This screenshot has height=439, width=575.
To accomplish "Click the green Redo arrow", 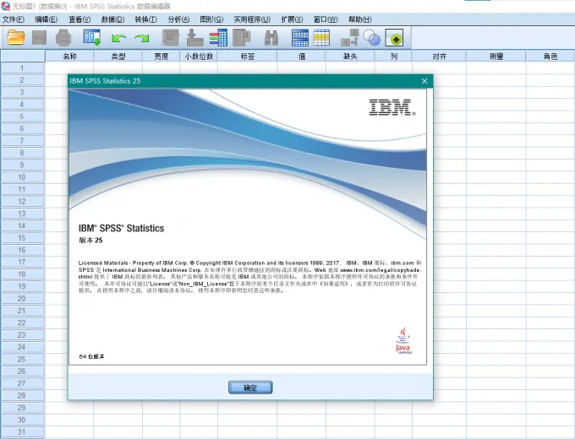I will 142,38.
